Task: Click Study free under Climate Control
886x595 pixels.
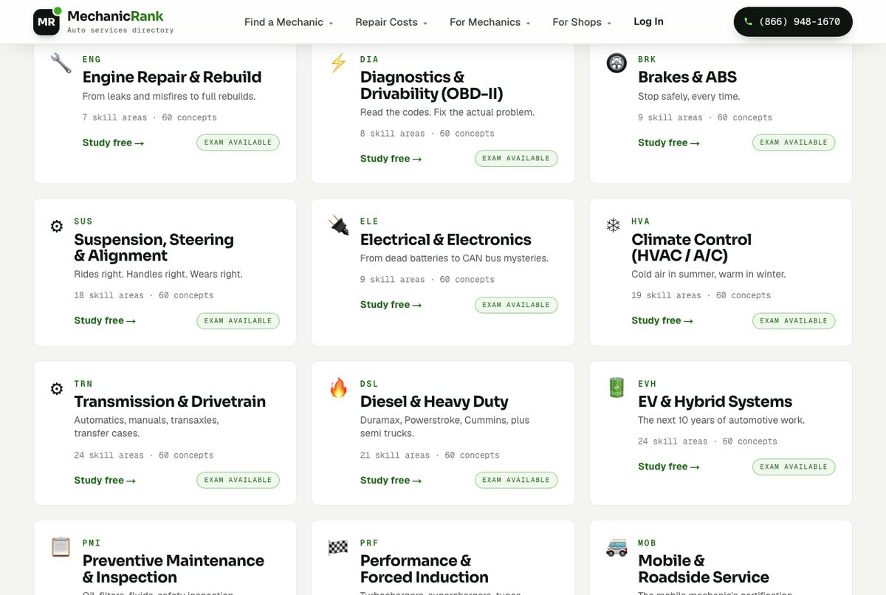Action: 662,320
